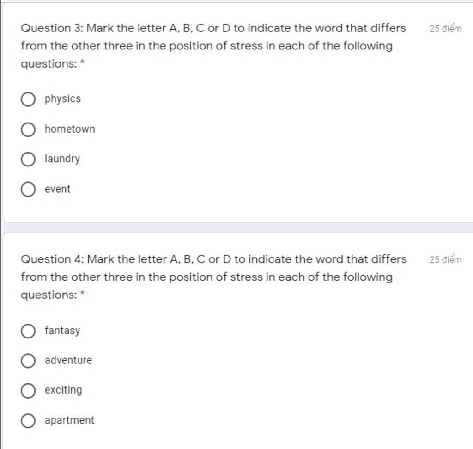This screenshot has width=473, height=449.
Task: Click the red required asterisk in Question 3
Action: point(82,62)
